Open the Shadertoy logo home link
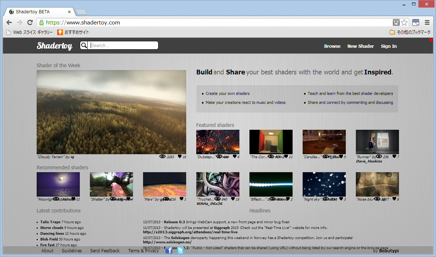 (x=55, y=46)
